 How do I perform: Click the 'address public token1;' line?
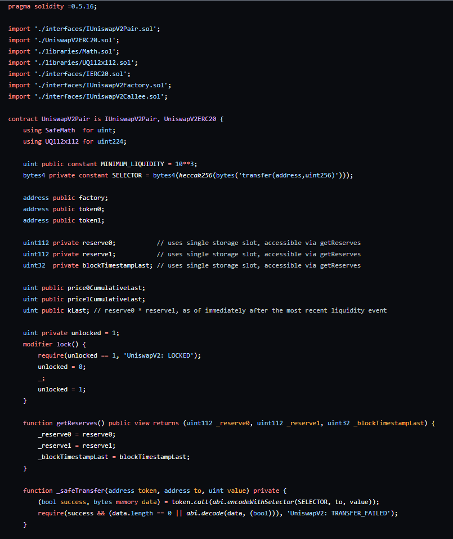click(x=64, y=220)
